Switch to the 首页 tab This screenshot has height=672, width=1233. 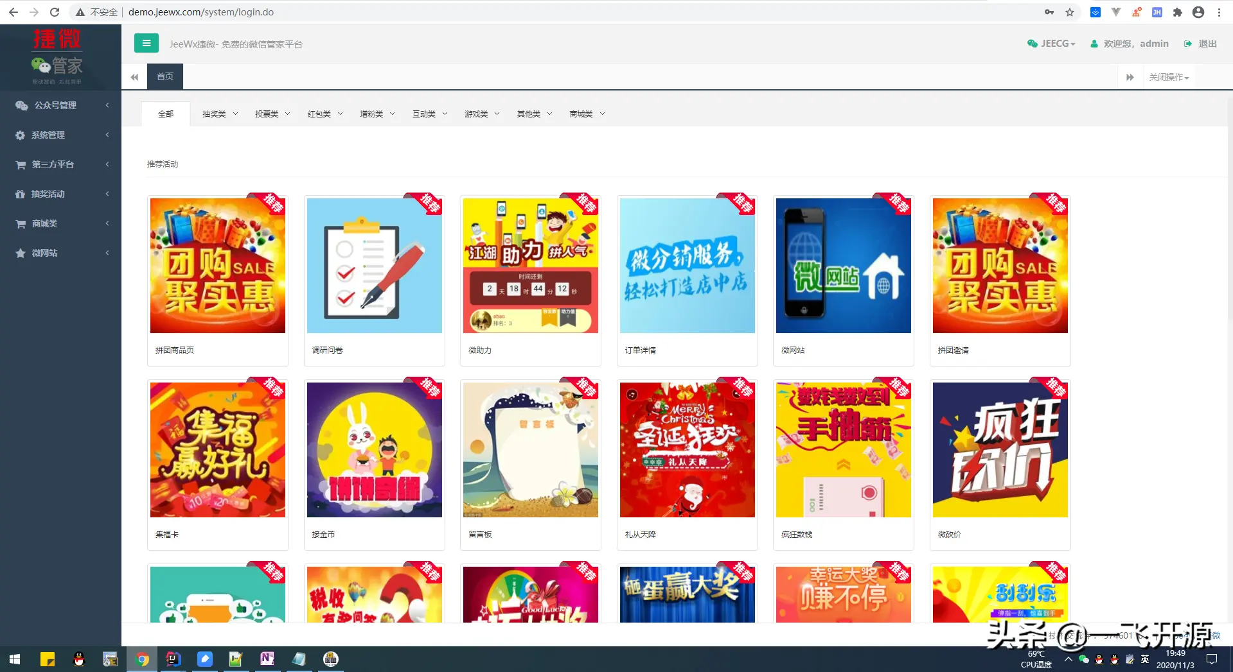pyautogui.click(x=165, y=76)
